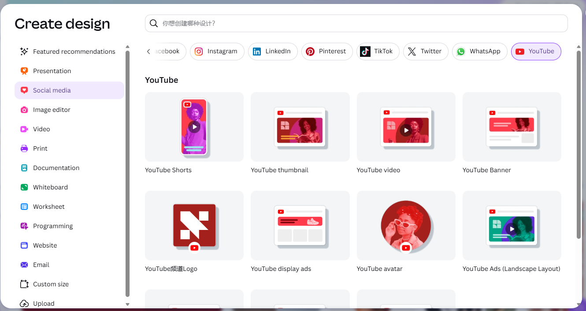Click the Print sidebar icon
586x311 pixels.
click(x=24, y=148)
